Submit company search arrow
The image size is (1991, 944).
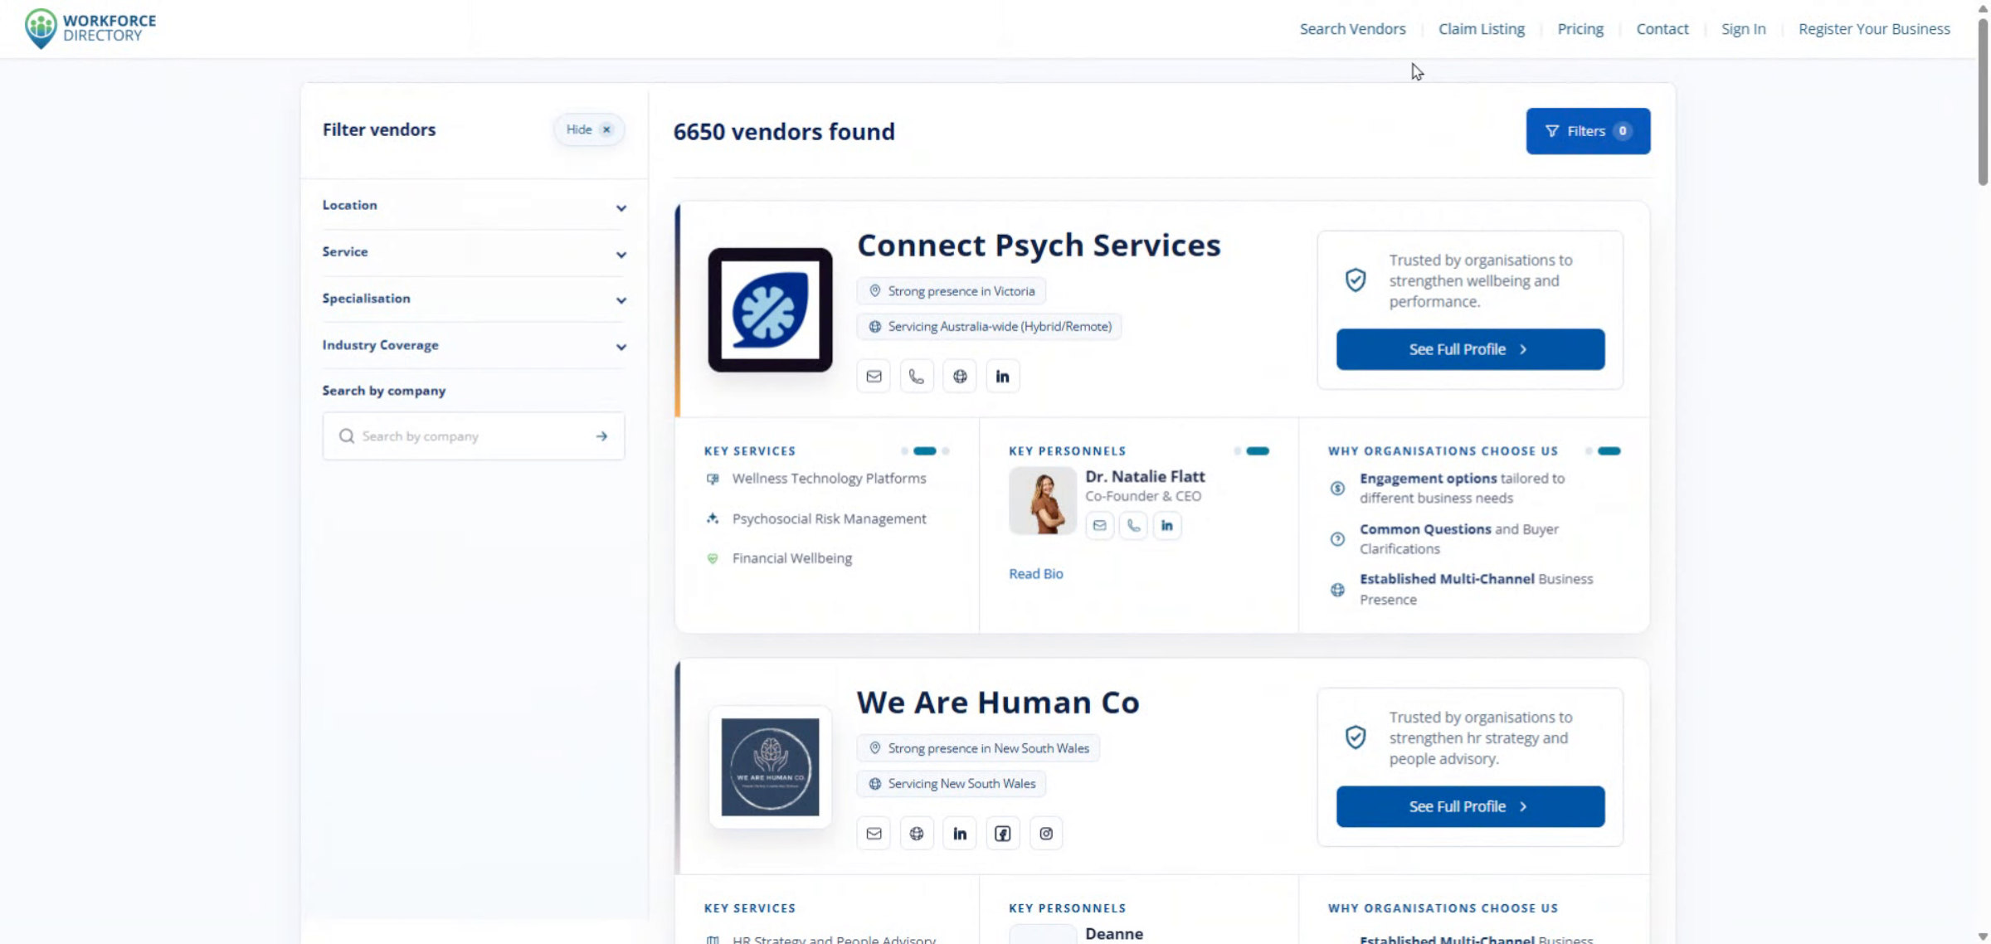[x=601, y=436]
